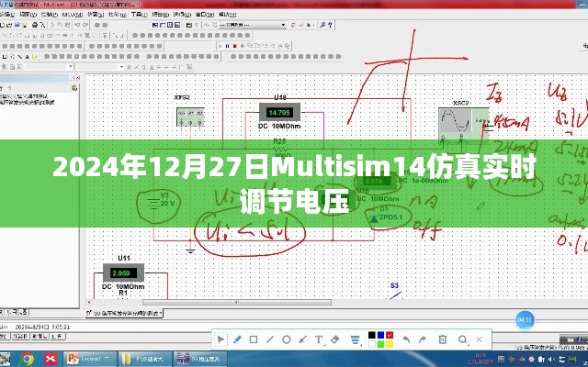Undo the last annotation stroke
The image size is (588, 367).
click(406, 339)
